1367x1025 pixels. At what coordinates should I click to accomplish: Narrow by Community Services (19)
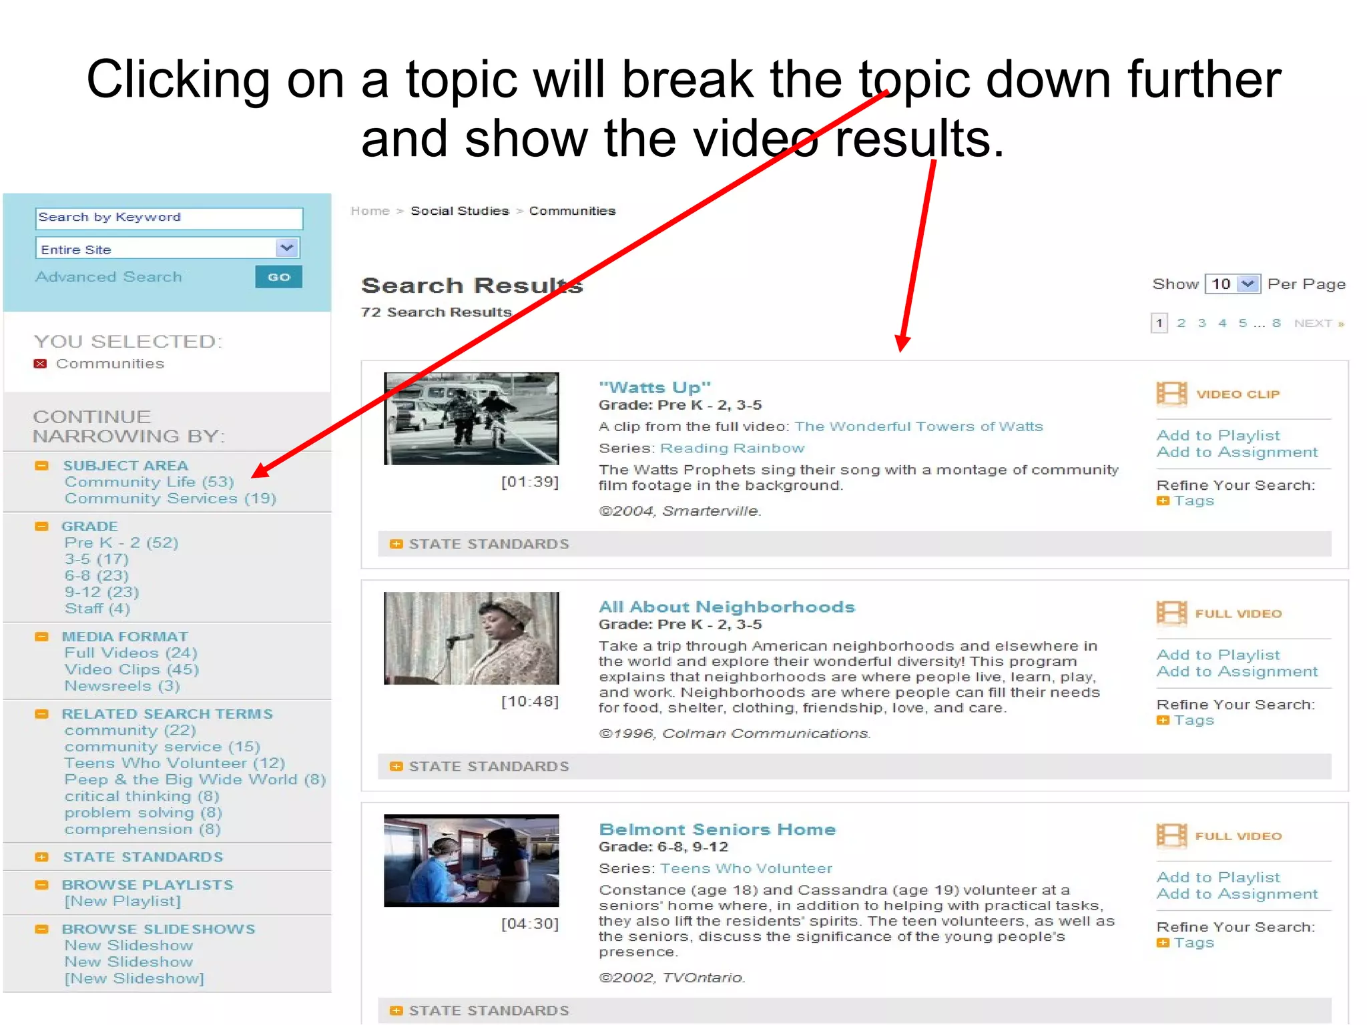click(x=170, y=498)
